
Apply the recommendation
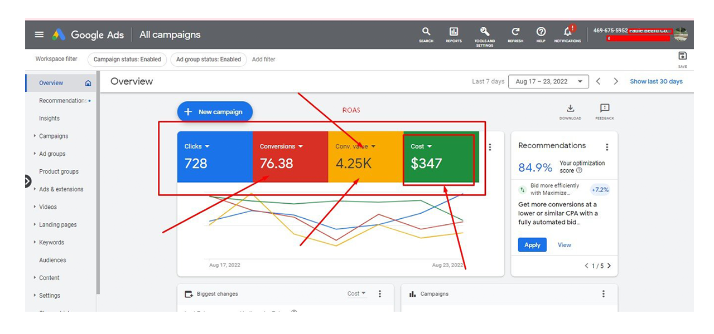pos(532,245)
